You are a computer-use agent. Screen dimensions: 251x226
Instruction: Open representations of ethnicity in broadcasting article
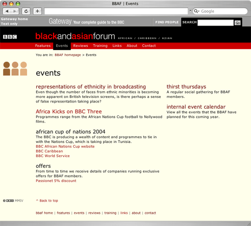click(91, 87)
